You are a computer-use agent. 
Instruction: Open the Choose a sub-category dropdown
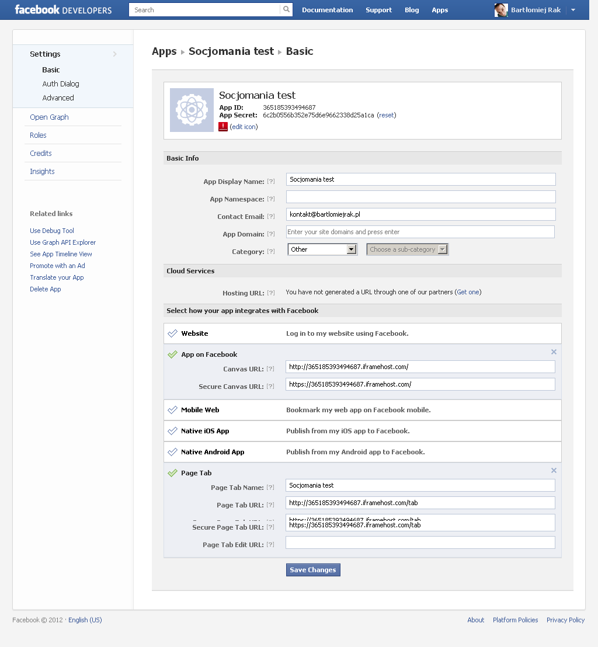pyautogui.click(x=408, y=249)
